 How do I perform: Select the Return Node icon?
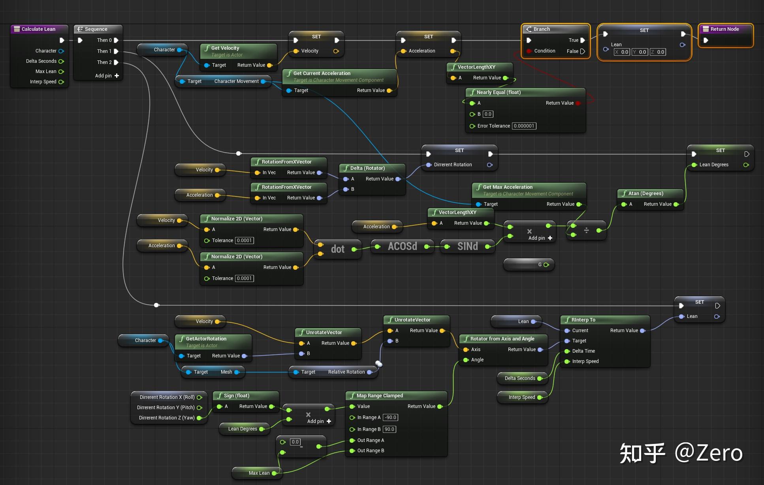[x=707, y=29]
